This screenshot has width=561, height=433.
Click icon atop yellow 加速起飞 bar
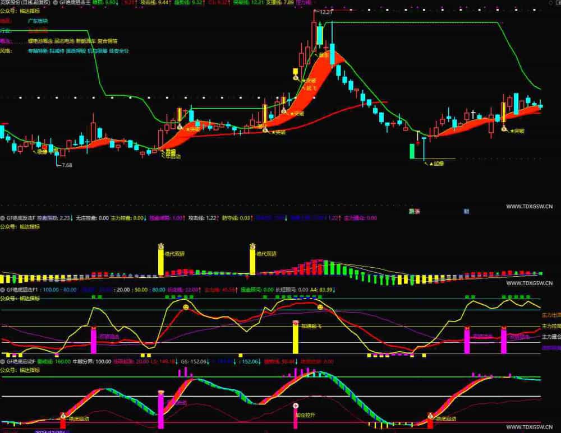(296, 323)
